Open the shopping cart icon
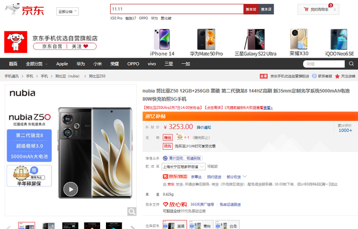This screenshot has height=229, width=358. [x=306, y=9]
